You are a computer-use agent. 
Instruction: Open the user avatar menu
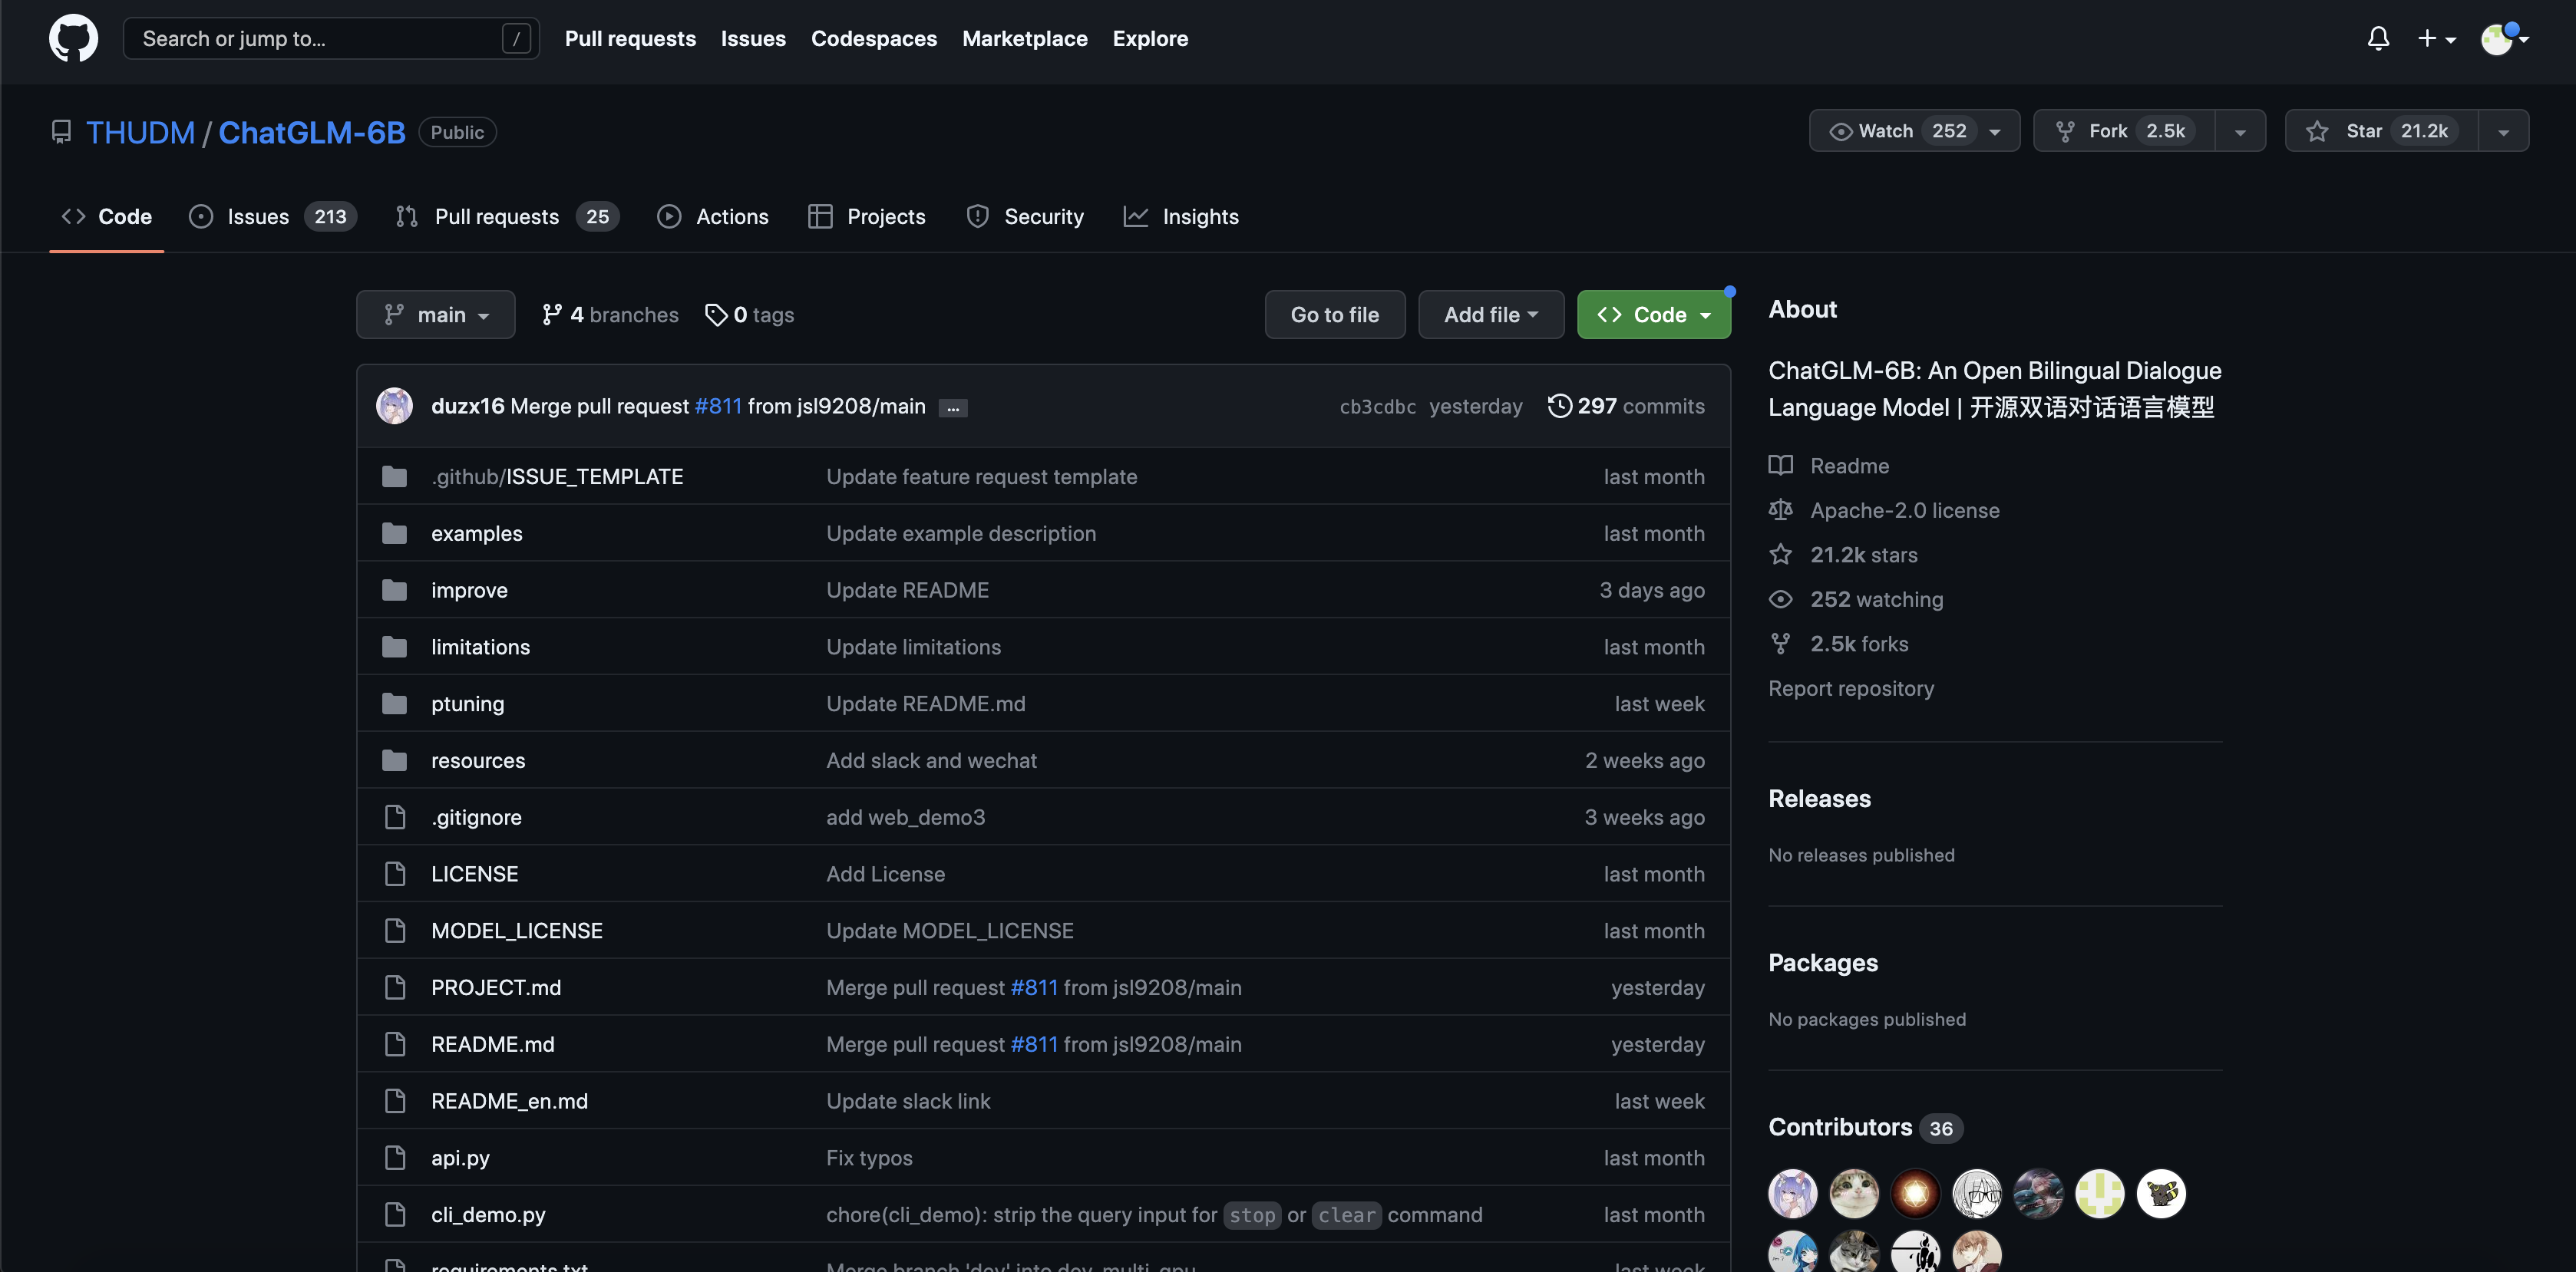pyautogui.click(x=2504, y=39)
